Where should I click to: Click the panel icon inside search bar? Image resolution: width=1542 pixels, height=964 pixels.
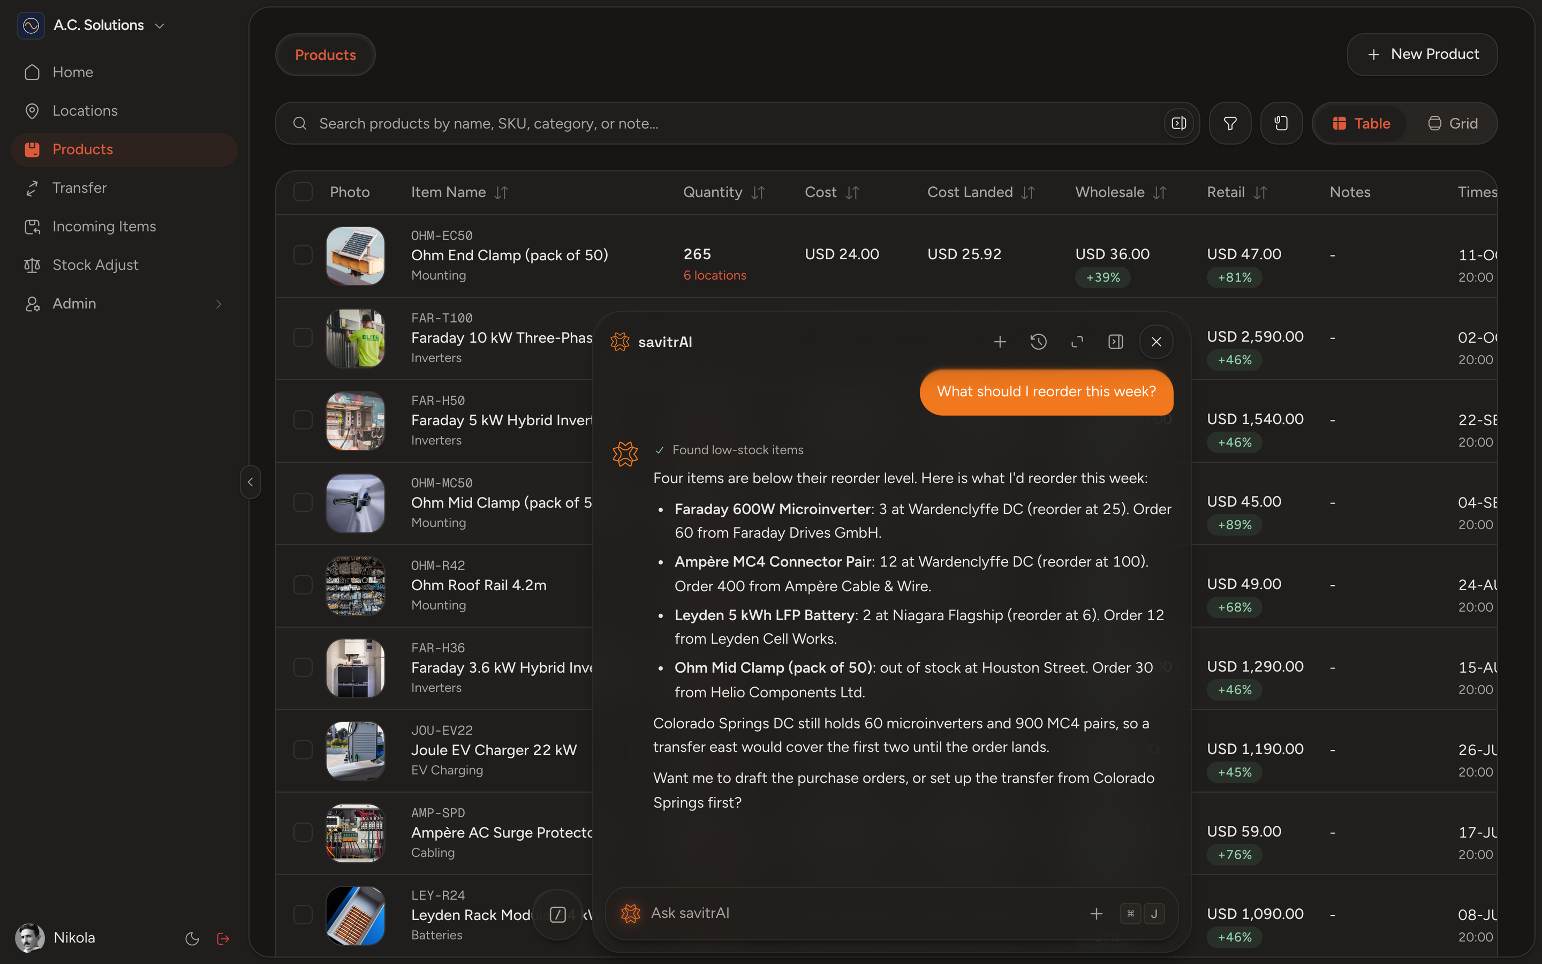[1179, 123]
